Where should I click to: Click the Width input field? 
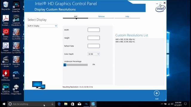coord(94,30)
